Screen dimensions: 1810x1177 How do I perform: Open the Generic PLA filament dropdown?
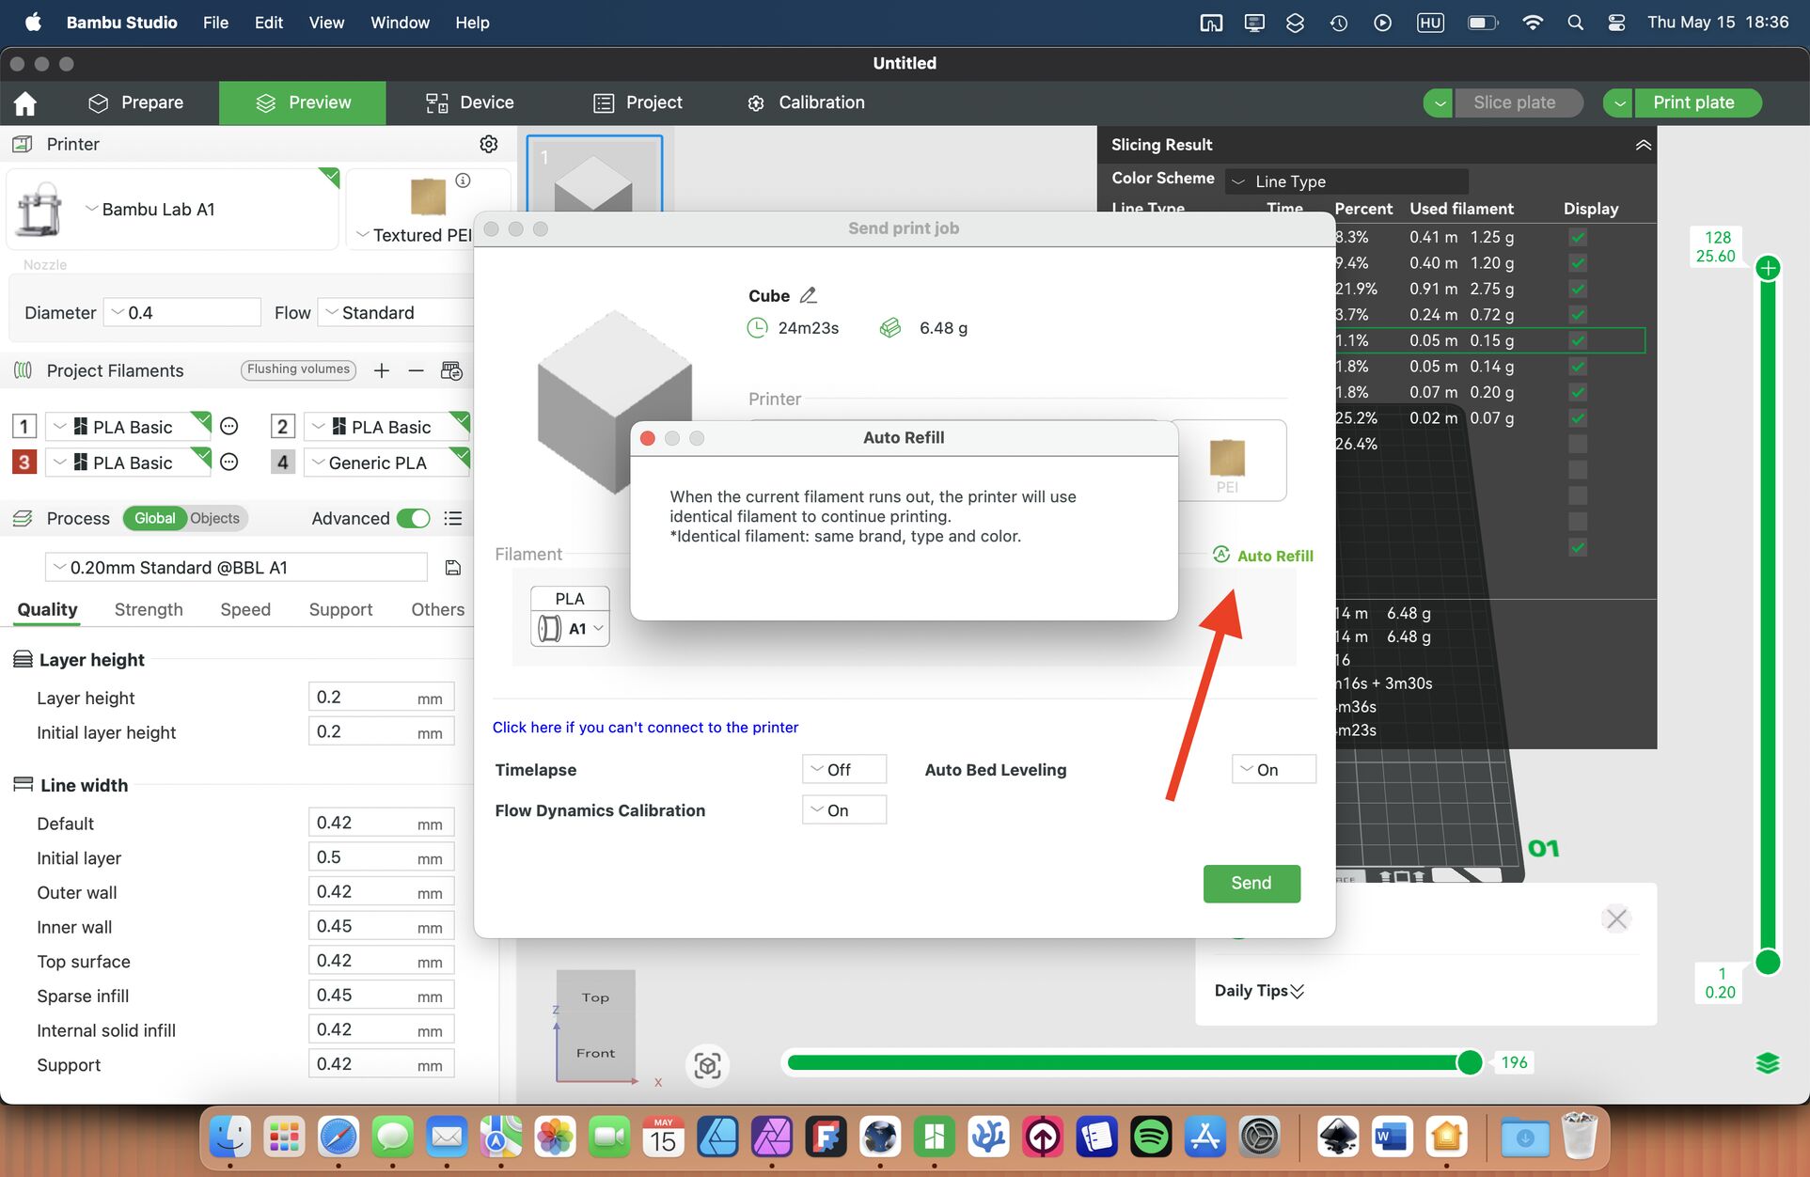coord(386,462)
